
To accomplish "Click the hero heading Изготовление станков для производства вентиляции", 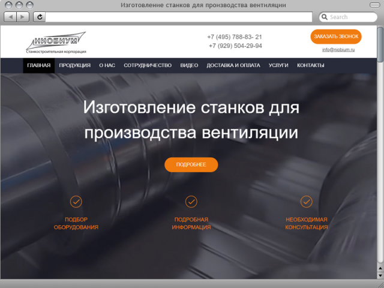I will [x=191, y=120].
